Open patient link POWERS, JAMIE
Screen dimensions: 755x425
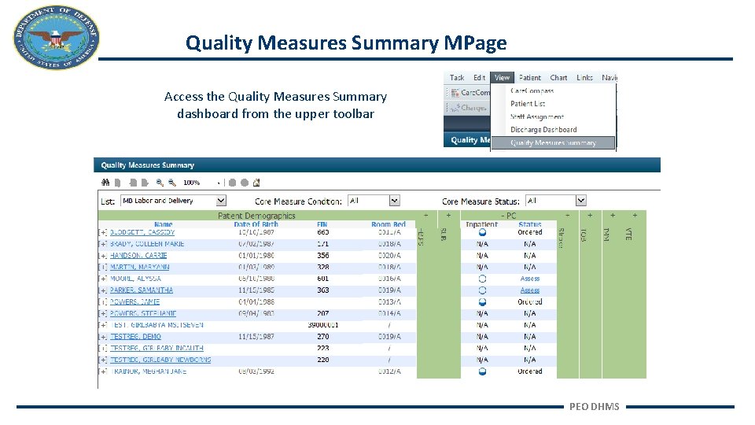point(134,301)
